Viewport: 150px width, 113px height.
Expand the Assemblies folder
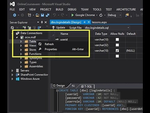click(21, 66)
